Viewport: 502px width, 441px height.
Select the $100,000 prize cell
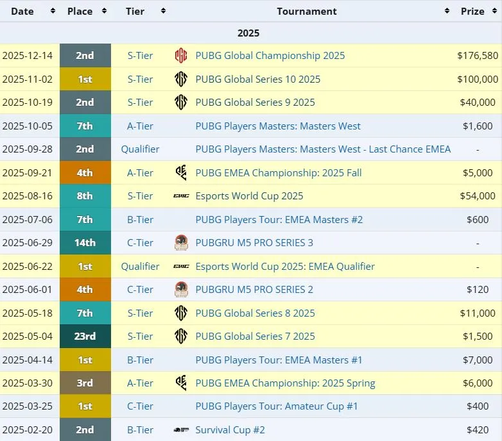point(478,79)
